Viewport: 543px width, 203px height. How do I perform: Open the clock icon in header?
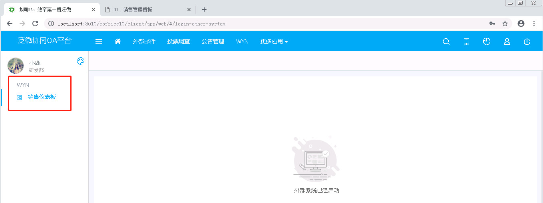(x=486, y=41)
